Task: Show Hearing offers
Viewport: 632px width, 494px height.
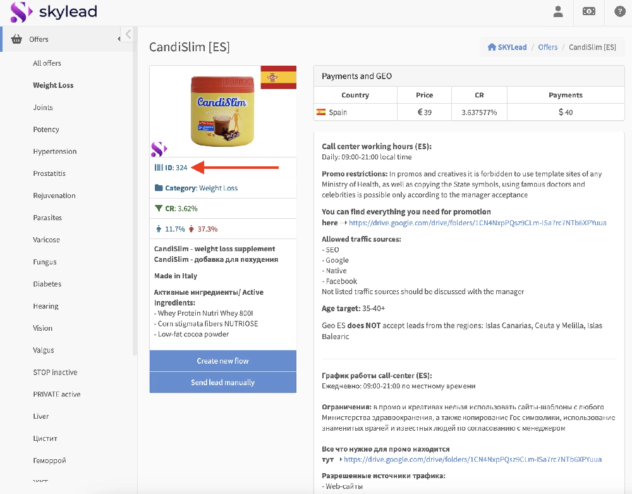Action: (x=46, y=306)
